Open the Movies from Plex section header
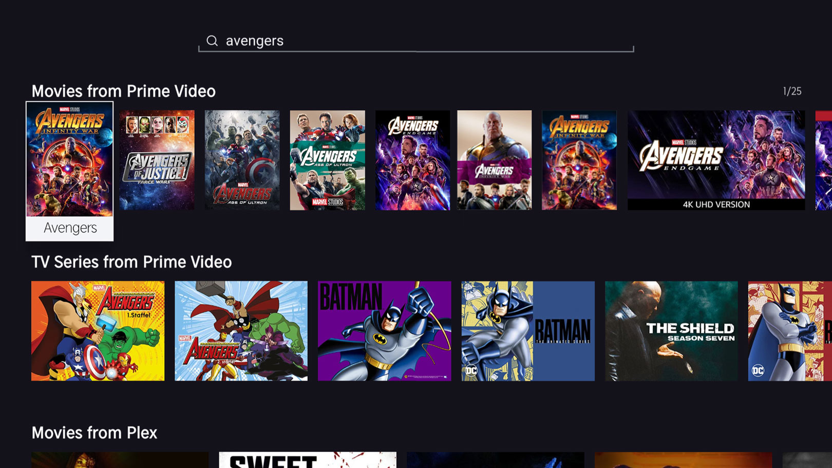This screenshot has height=468, width=832. [x=94, y=433]
